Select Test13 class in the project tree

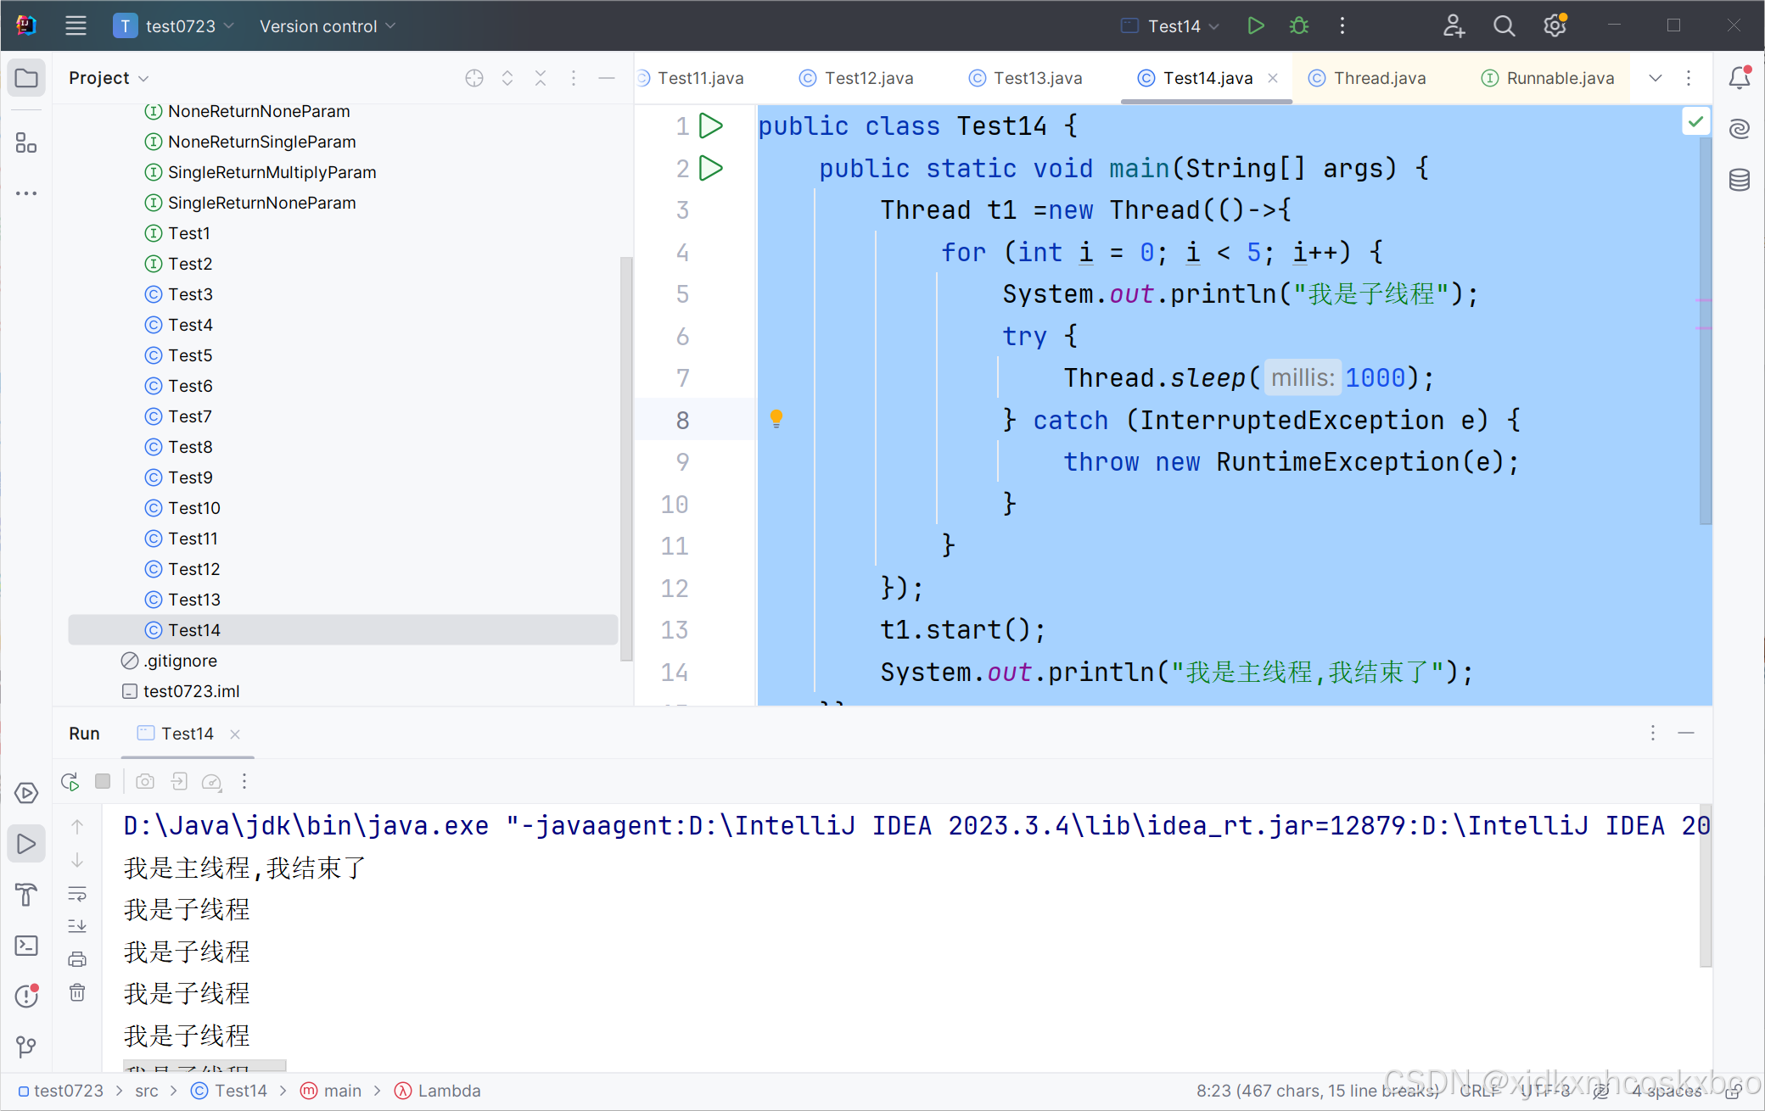point(193,600)
